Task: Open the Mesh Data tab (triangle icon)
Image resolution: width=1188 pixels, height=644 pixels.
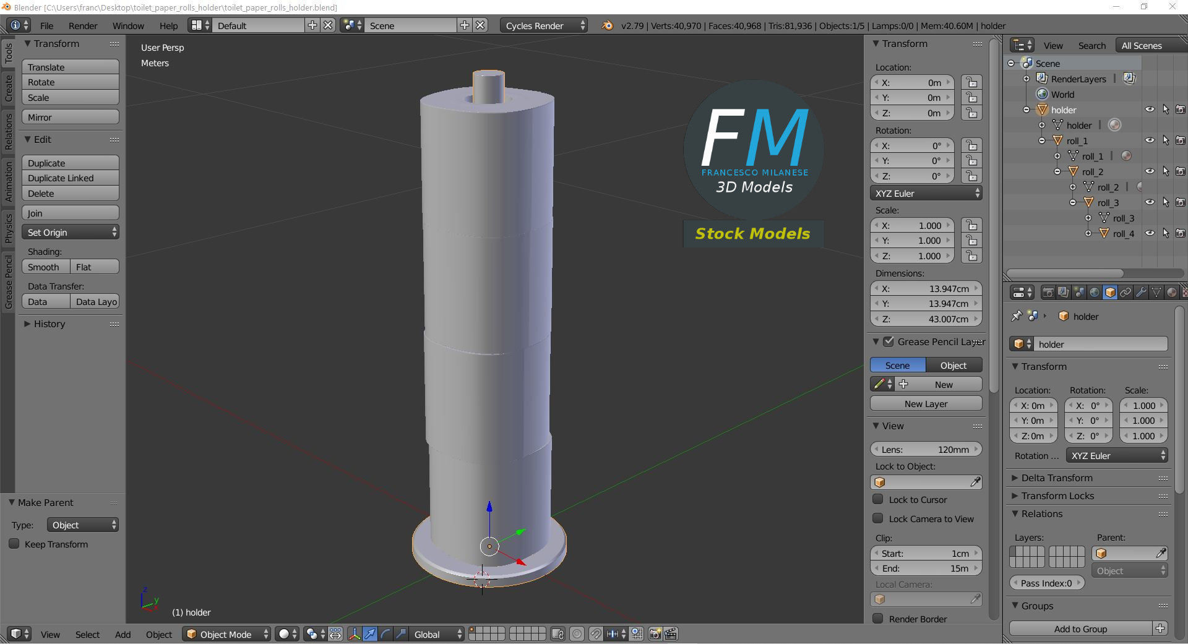Action: (1156, 293)
